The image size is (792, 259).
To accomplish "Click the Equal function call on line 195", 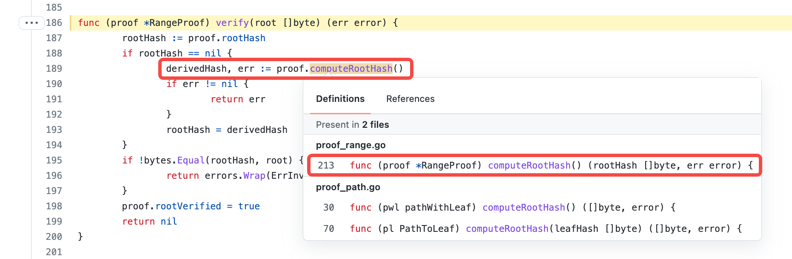I will pos(191,160).
